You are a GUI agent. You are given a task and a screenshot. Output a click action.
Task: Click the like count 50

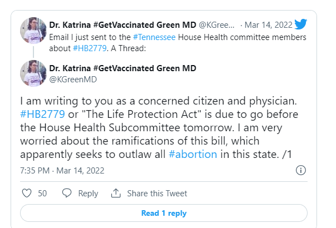[x=42, y=194]
